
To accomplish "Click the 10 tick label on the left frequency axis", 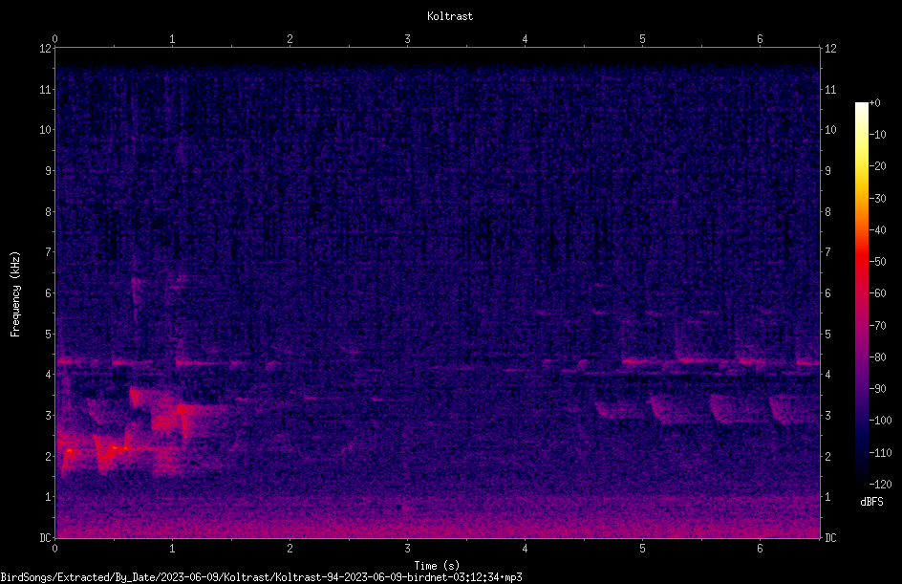I will [45, 130].
